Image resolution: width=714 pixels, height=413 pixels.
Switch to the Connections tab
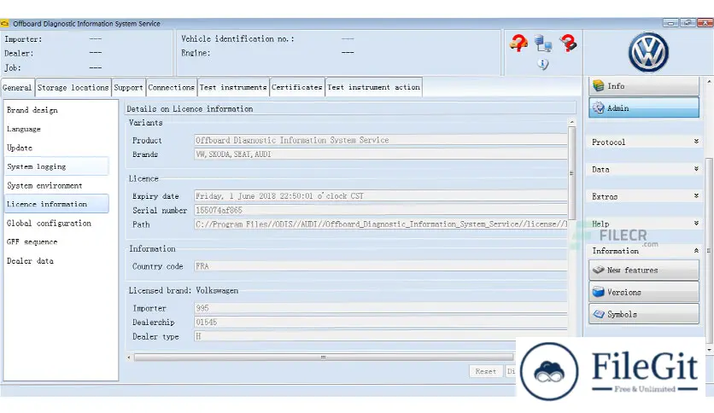click(x=171, y=87)
